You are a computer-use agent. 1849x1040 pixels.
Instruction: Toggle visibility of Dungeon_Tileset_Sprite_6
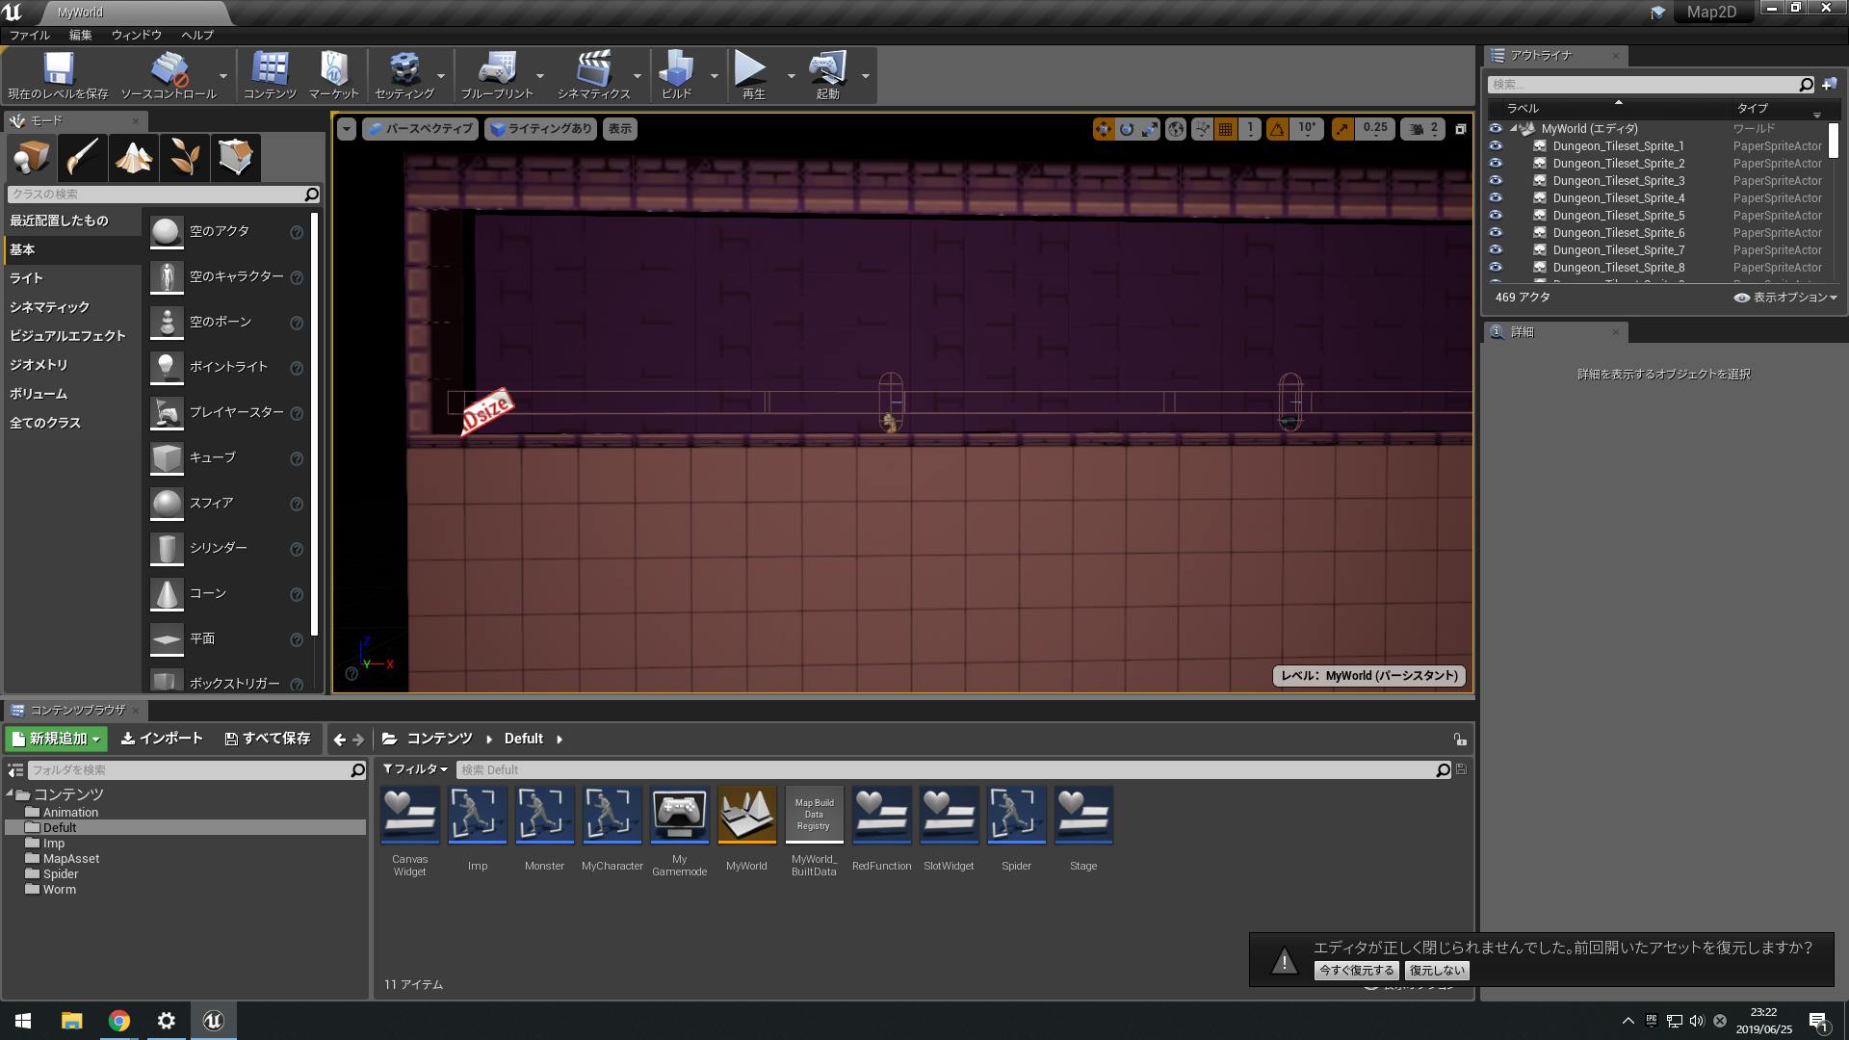point(1496,233)
